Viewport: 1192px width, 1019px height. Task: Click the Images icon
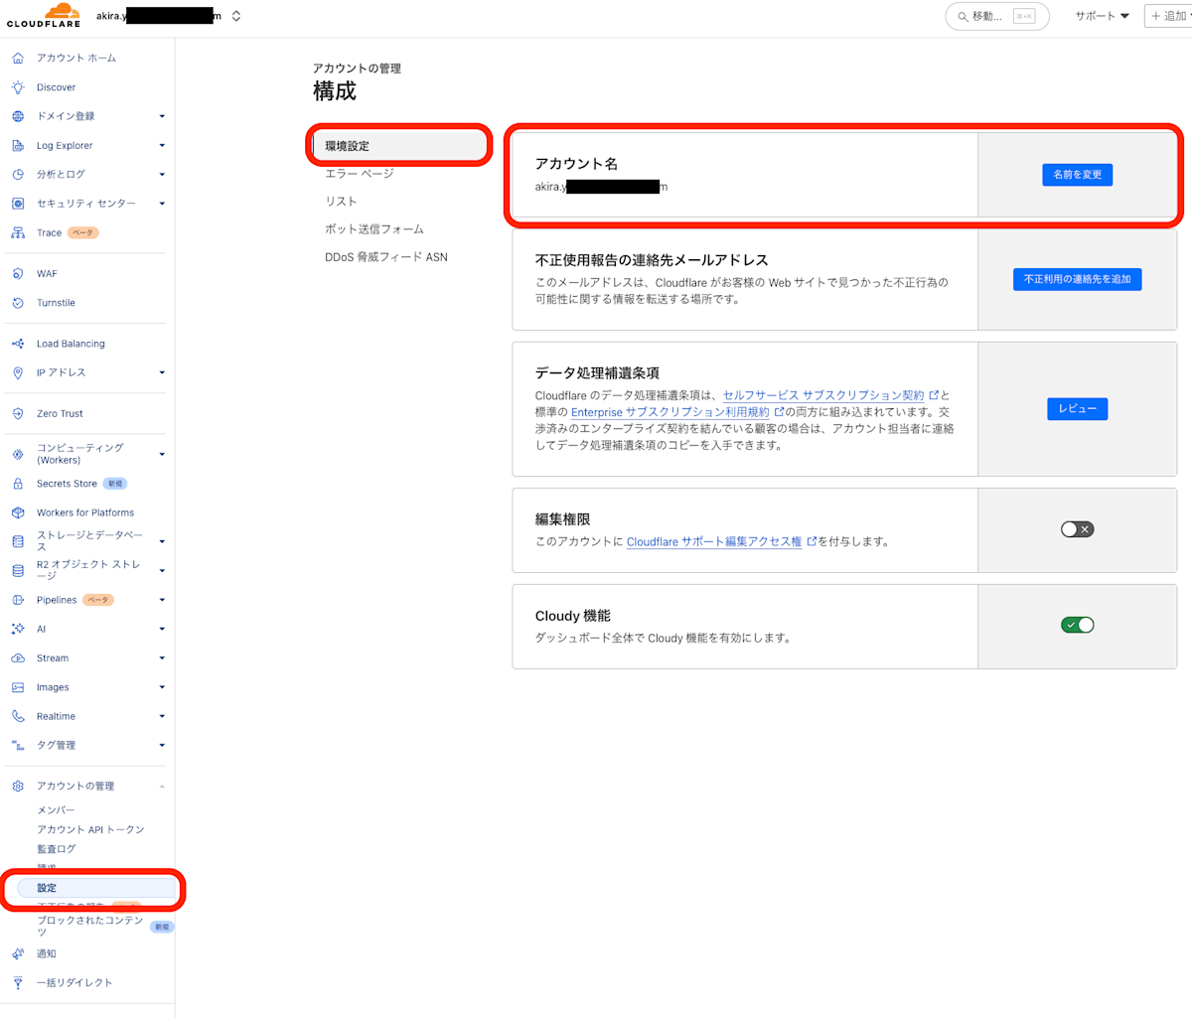tap(18, 687)
